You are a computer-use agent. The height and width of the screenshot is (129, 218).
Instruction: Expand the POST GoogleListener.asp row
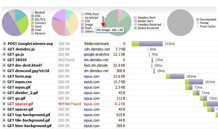4,44
